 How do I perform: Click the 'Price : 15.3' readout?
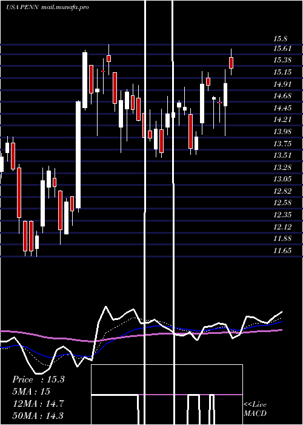point(38,379)
